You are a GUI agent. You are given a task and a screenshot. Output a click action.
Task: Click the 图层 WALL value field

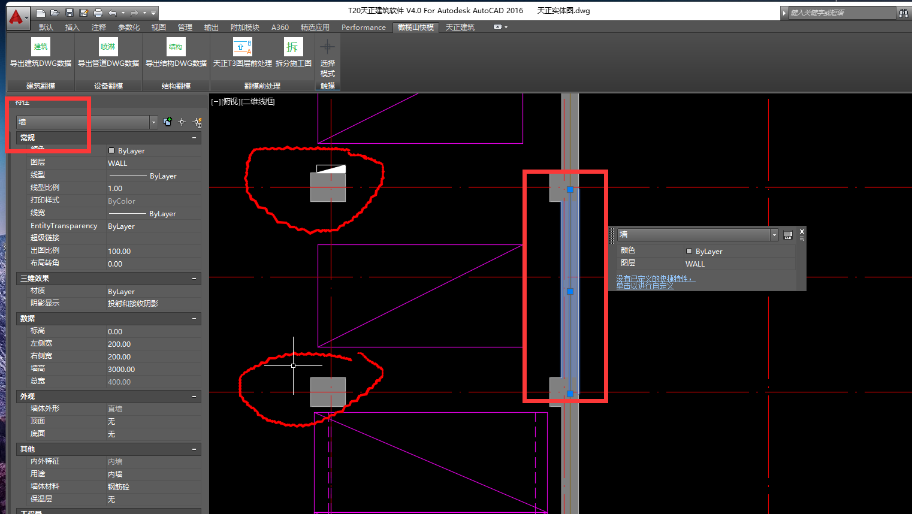(x=153, y=163)
